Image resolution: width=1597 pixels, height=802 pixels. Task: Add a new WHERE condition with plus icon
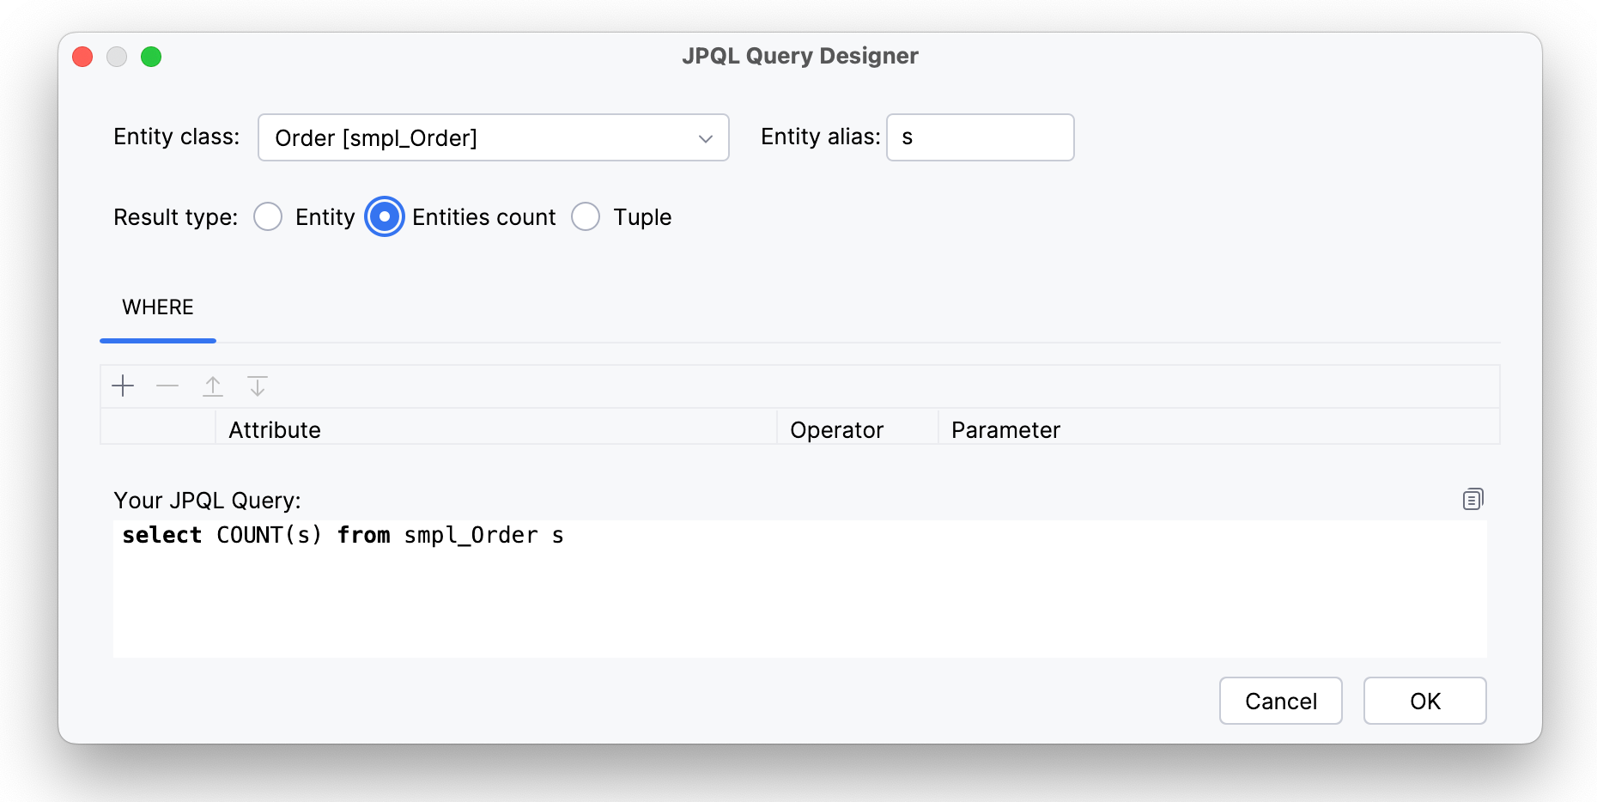[x=124, y=386]
